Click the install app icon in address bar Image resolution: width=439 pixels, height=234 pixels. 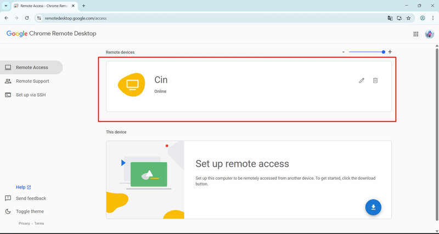tap(399, 18)
